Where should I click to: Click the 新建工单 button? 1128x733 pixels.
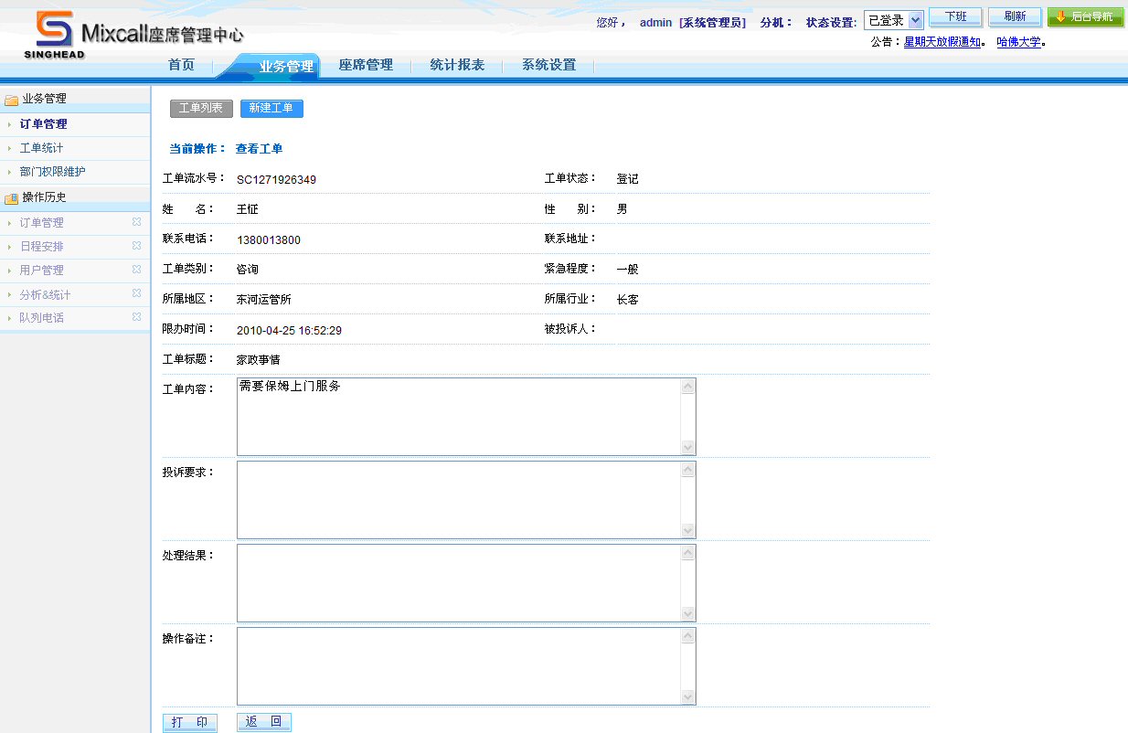coord(271,109)
